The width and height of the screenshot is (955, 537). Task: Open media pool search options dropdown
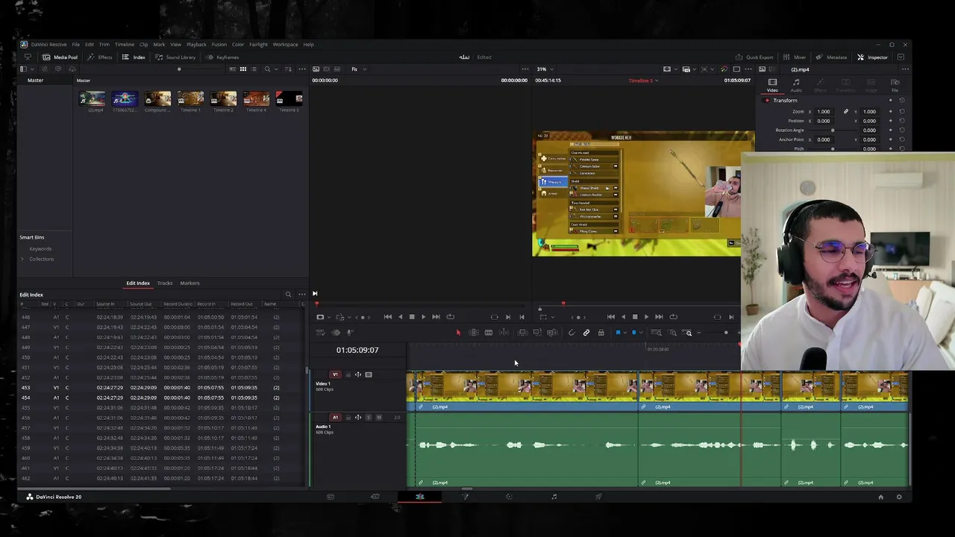275,69
